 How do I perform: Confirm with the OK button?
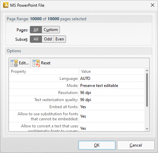pos(97,145)
